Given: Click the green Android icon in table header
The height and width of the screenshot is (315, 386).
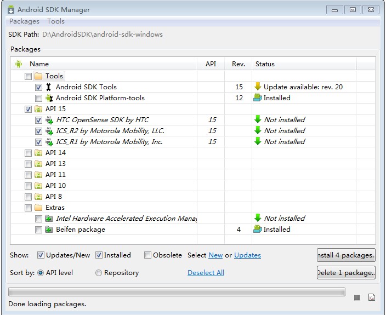Looking at the screenshot, I should (x=19, y=64).
